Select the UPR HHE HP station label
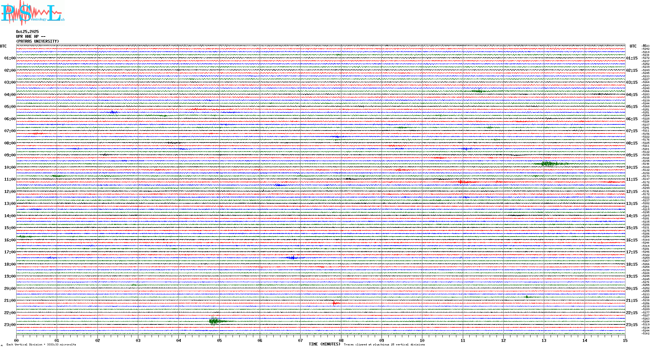This screenshot has height=349, width=651. click(30, 37)
